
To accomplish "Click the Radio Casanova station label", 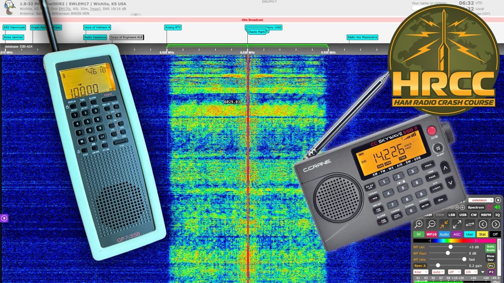I will [95, 37].
